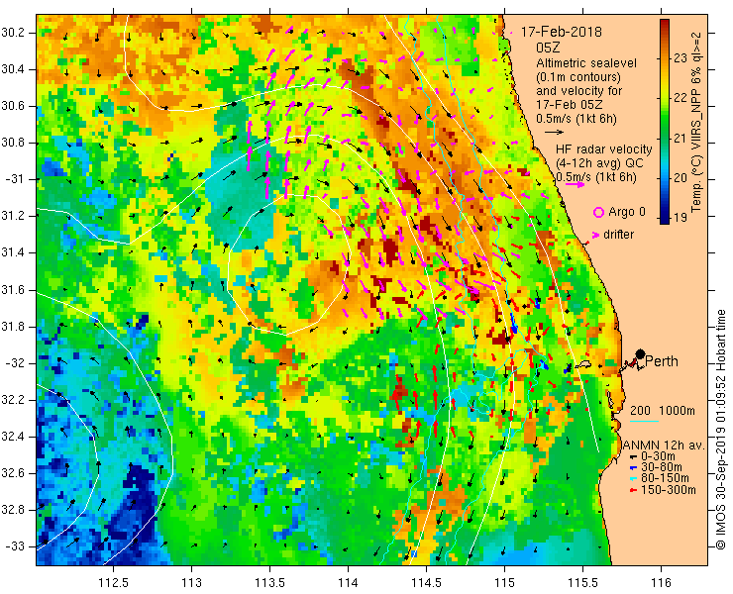The width and height of the screenshot is (733, 594).
Task: Click latitude axis label -32
Action: (15, 363)
